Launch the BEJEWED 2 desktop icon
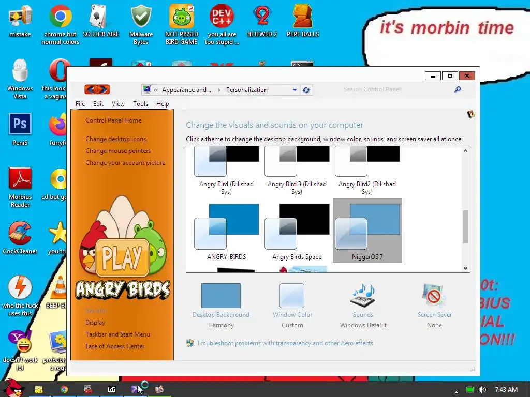This screenshot has height=397, width=530. [x=262, y=20]
